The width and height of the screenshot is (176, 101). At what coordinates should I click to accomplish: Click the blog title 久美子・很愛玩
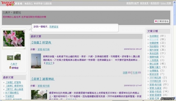pyautogui.click(x=12, y=13)
